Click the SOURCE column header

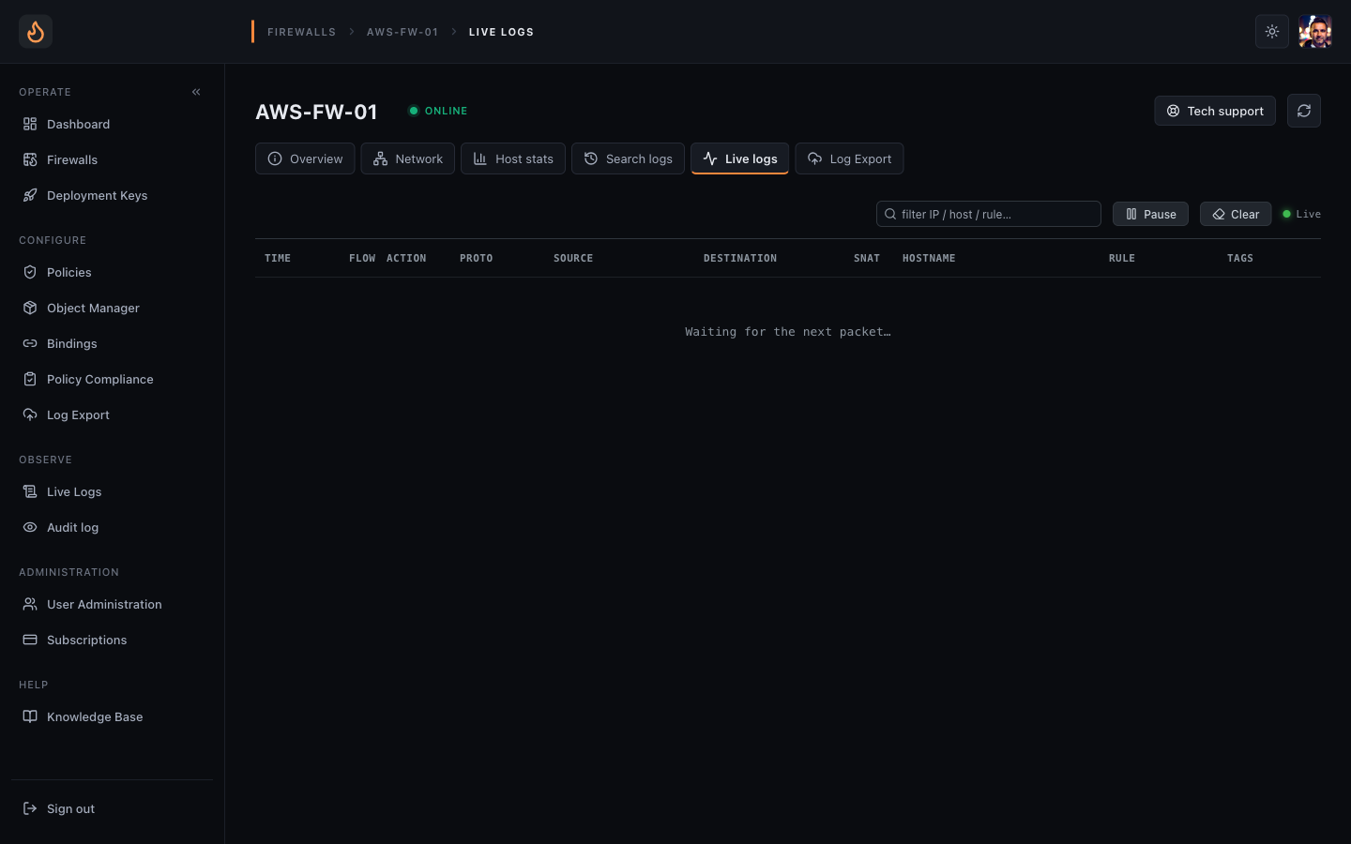(x=573, y=258)
